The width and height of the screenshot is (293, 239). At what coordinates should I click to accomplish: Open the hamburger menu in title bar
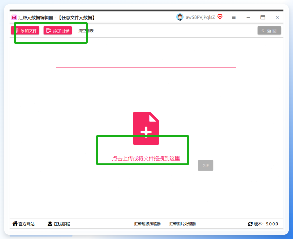(x=233, y=17)
